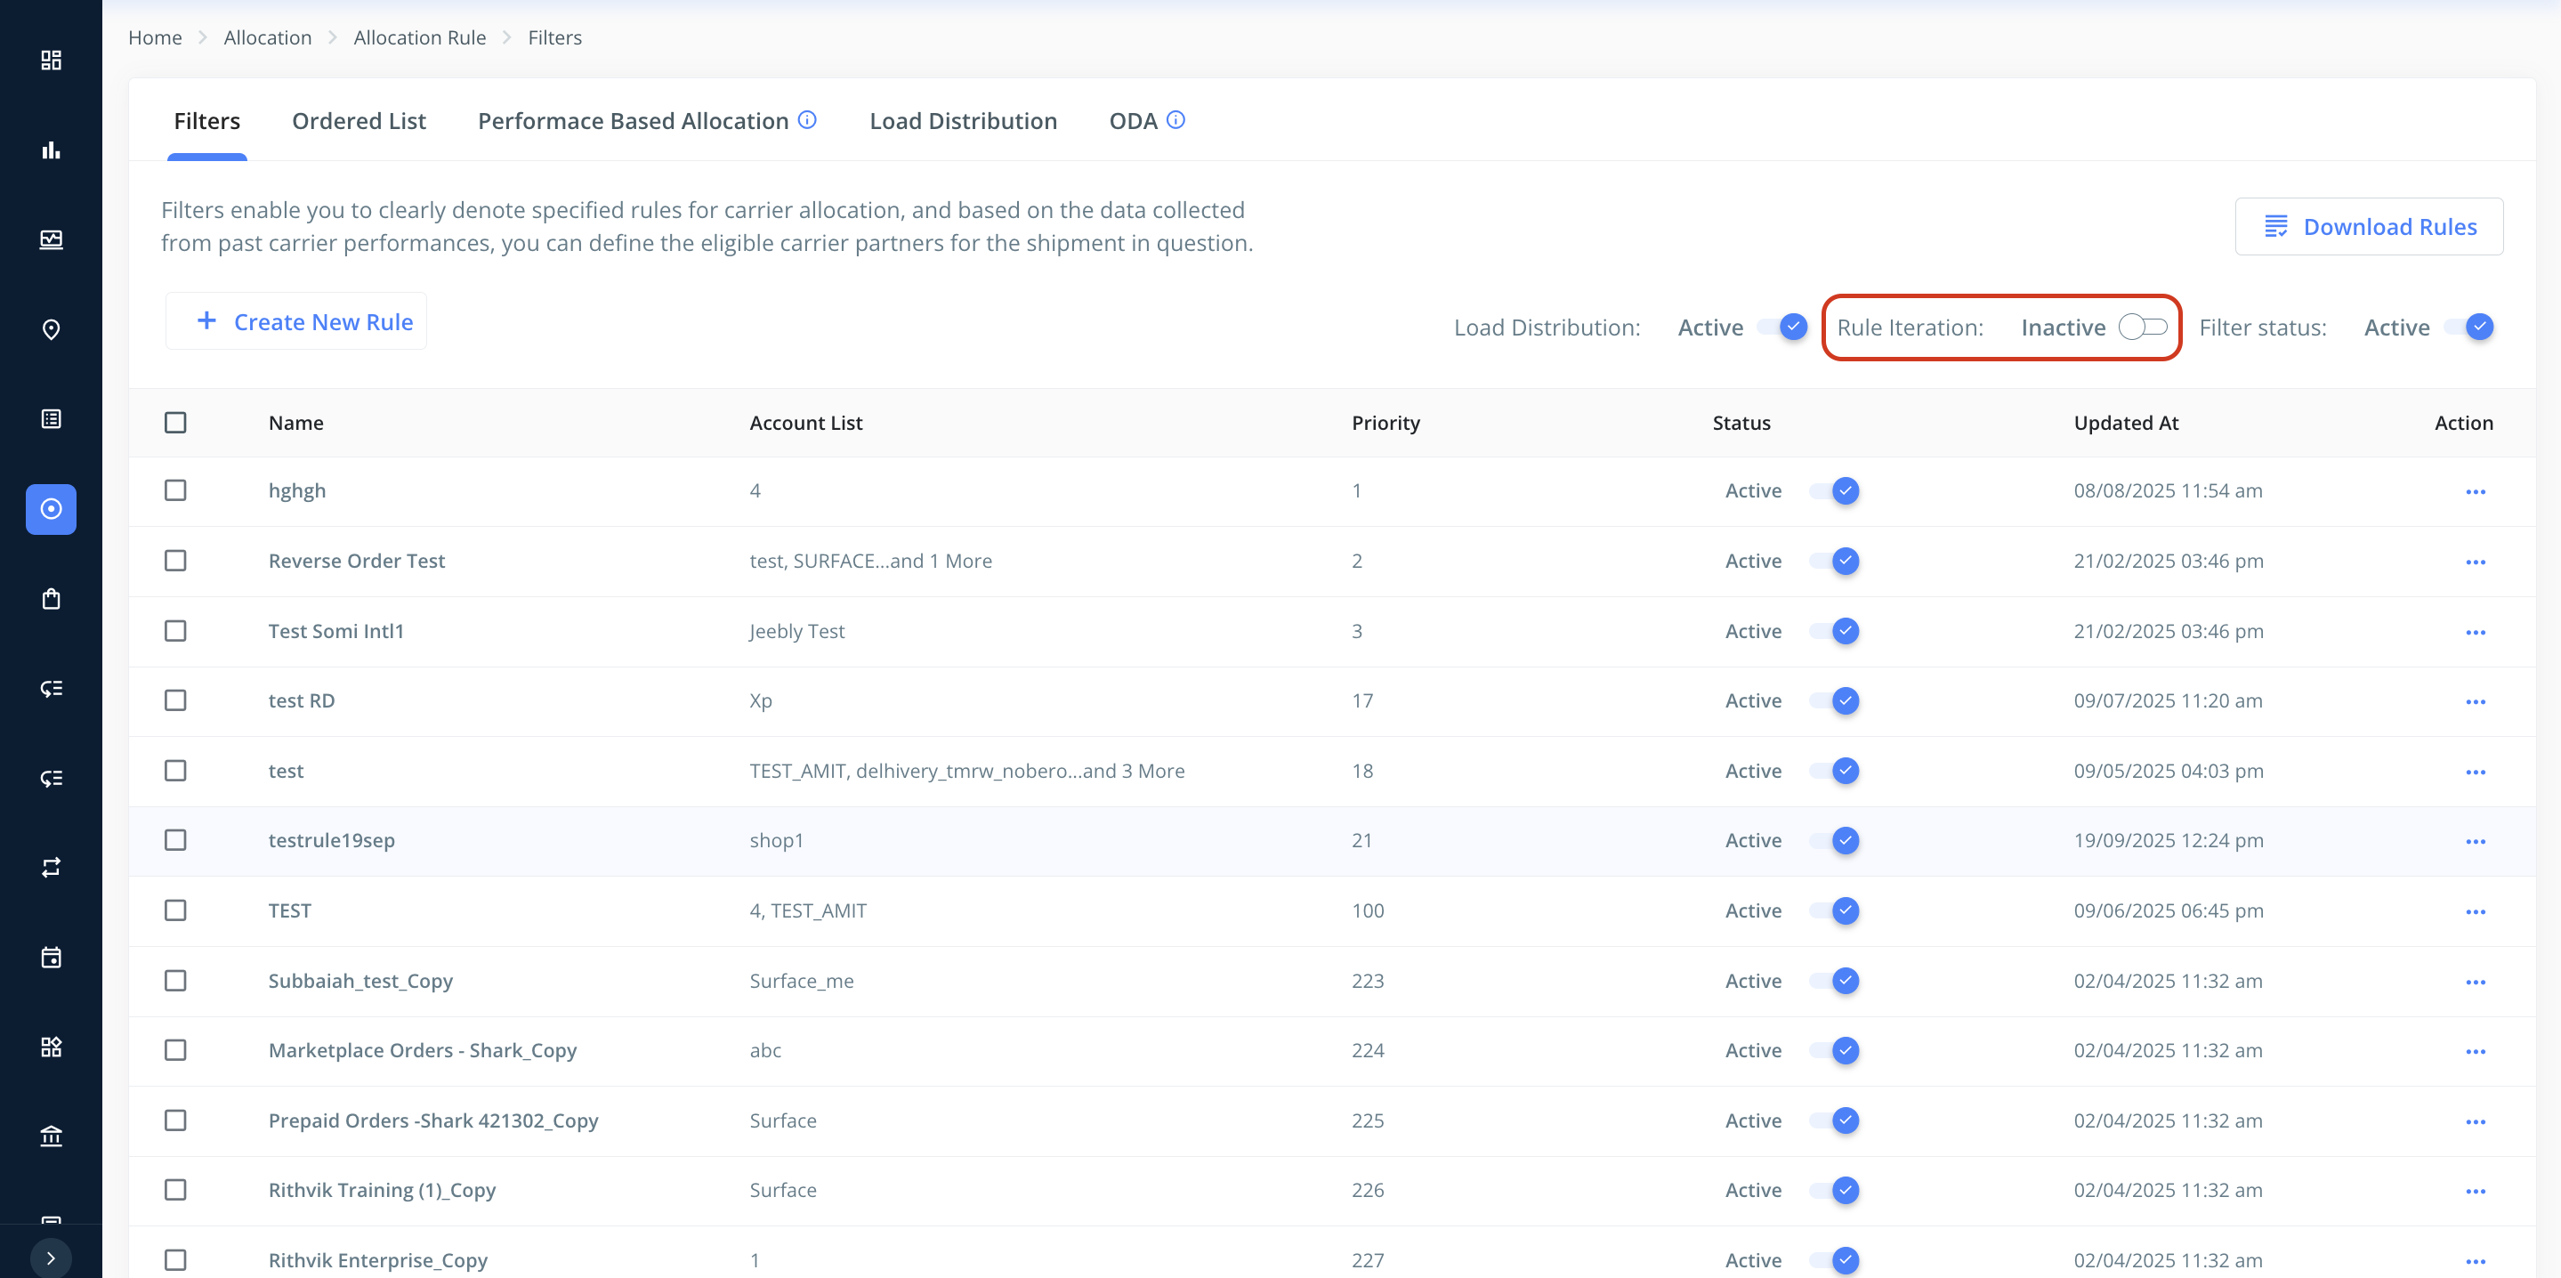
Task: Show info for Performace Based Allocation
Action: 807,120
